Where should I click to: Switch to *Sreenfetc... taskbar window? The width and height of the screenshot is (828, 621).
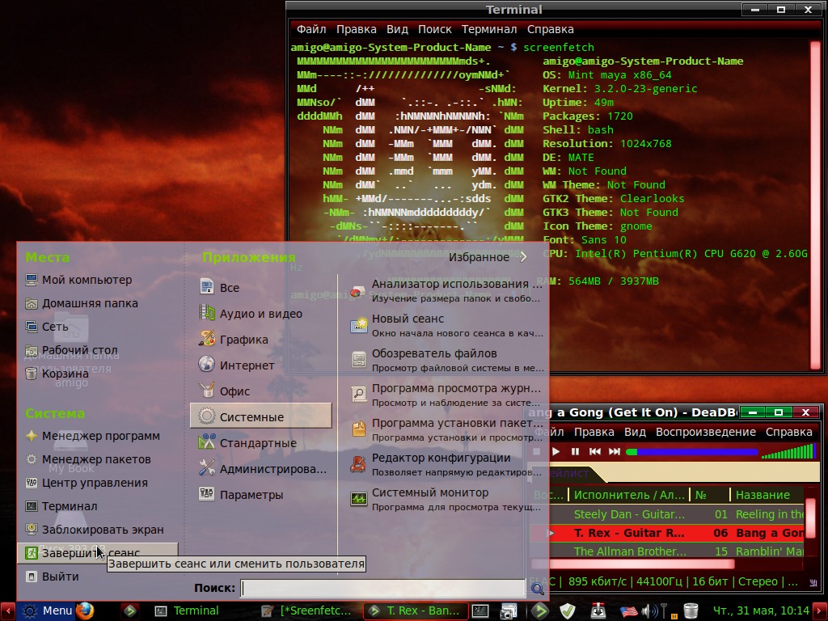tap(308, 611)
